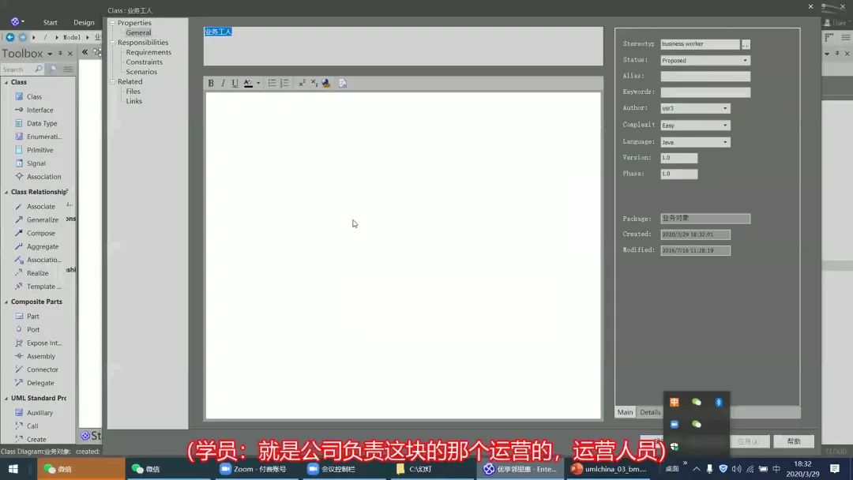Insert a hyperlink in notes
The image size is (853, 480).
point(326,83)
